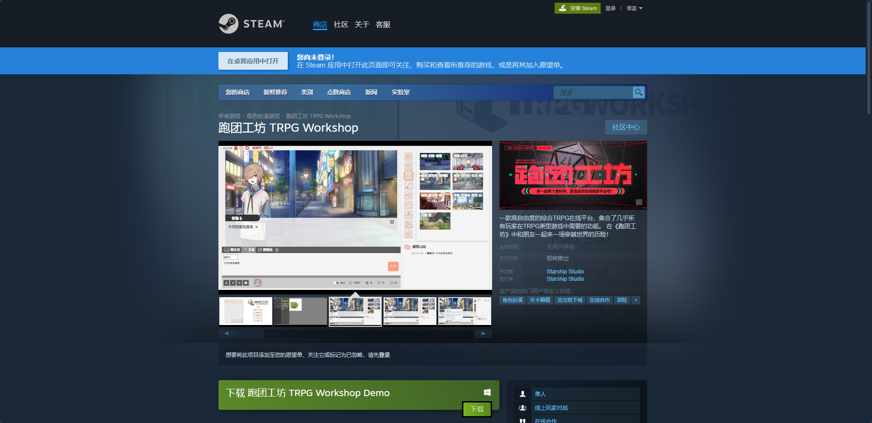Click the green 下载 download button

477,409
